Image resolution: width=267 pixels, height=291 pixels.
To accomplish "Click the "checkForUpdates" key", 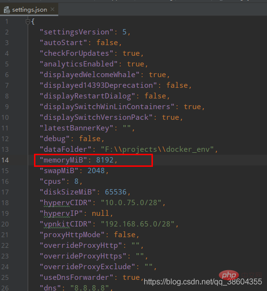I will pos(76,53).
